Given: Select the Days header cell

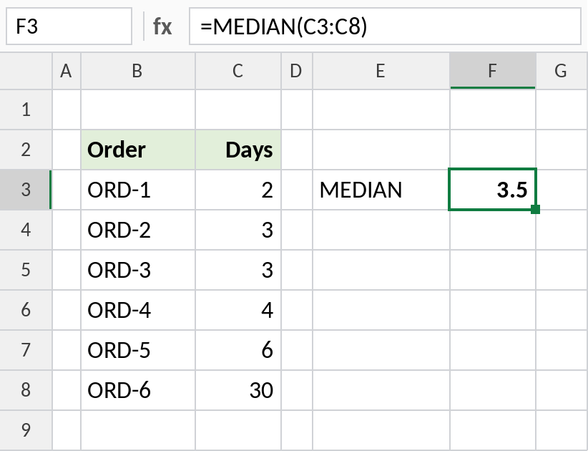Looking at the screenshot, I should (x=238, y=150).
